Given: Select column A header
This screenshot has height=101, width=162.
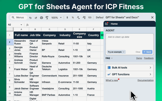Looking at the screenshot, I should point(21,29).
